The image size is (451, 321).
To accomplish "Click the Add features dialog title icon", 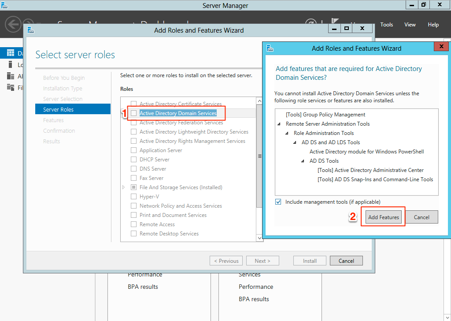I will click(x=270, y=48).
